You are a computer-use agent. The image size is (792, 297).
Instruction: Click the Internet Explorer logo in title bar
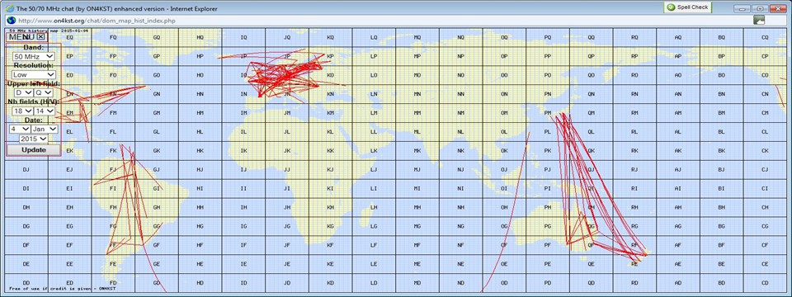pyautogui.click(x=10, y=8)
